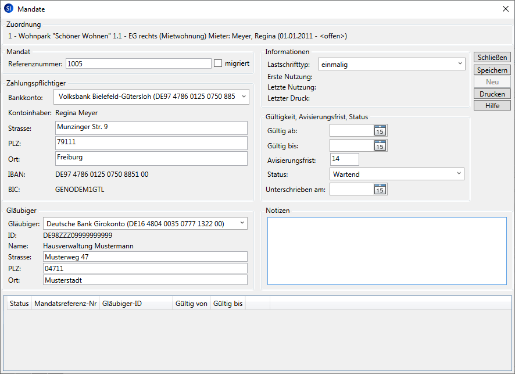Sort by Mandatsreferenz-Nr column header
The image size is (515, 374).
65,304
